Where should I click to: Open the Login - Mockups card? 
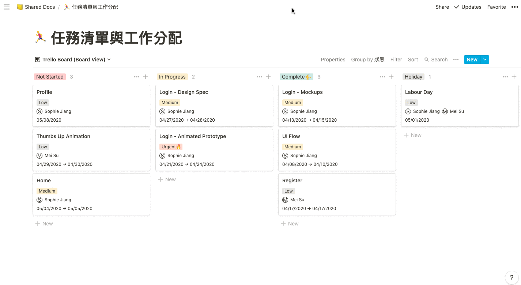point(337,106)
